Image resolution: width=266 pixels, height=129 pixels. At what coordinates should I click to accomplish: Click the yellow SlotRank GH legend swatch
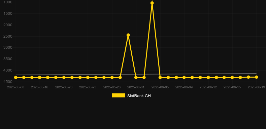[119, 95]
